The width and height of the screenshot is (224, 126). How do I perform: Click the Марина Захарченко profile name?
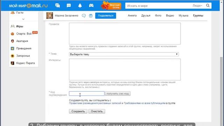66,15
